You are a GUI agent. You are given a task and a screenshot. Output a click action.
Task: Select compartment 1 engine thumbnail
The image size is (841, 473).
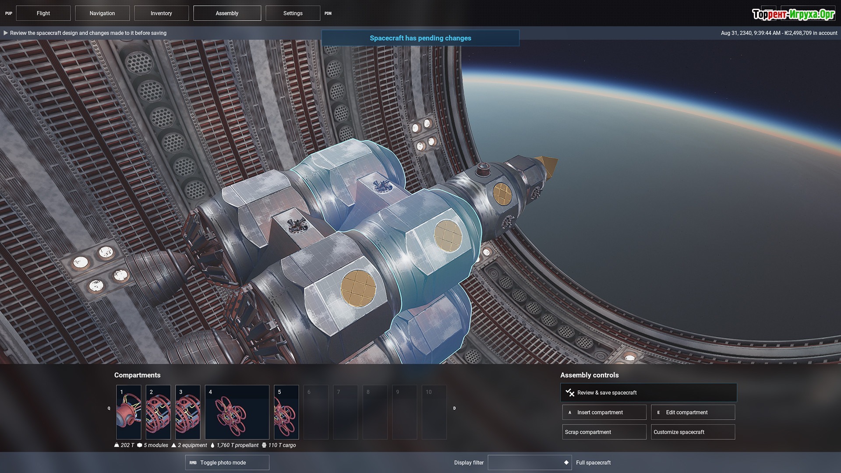point(129,412)
